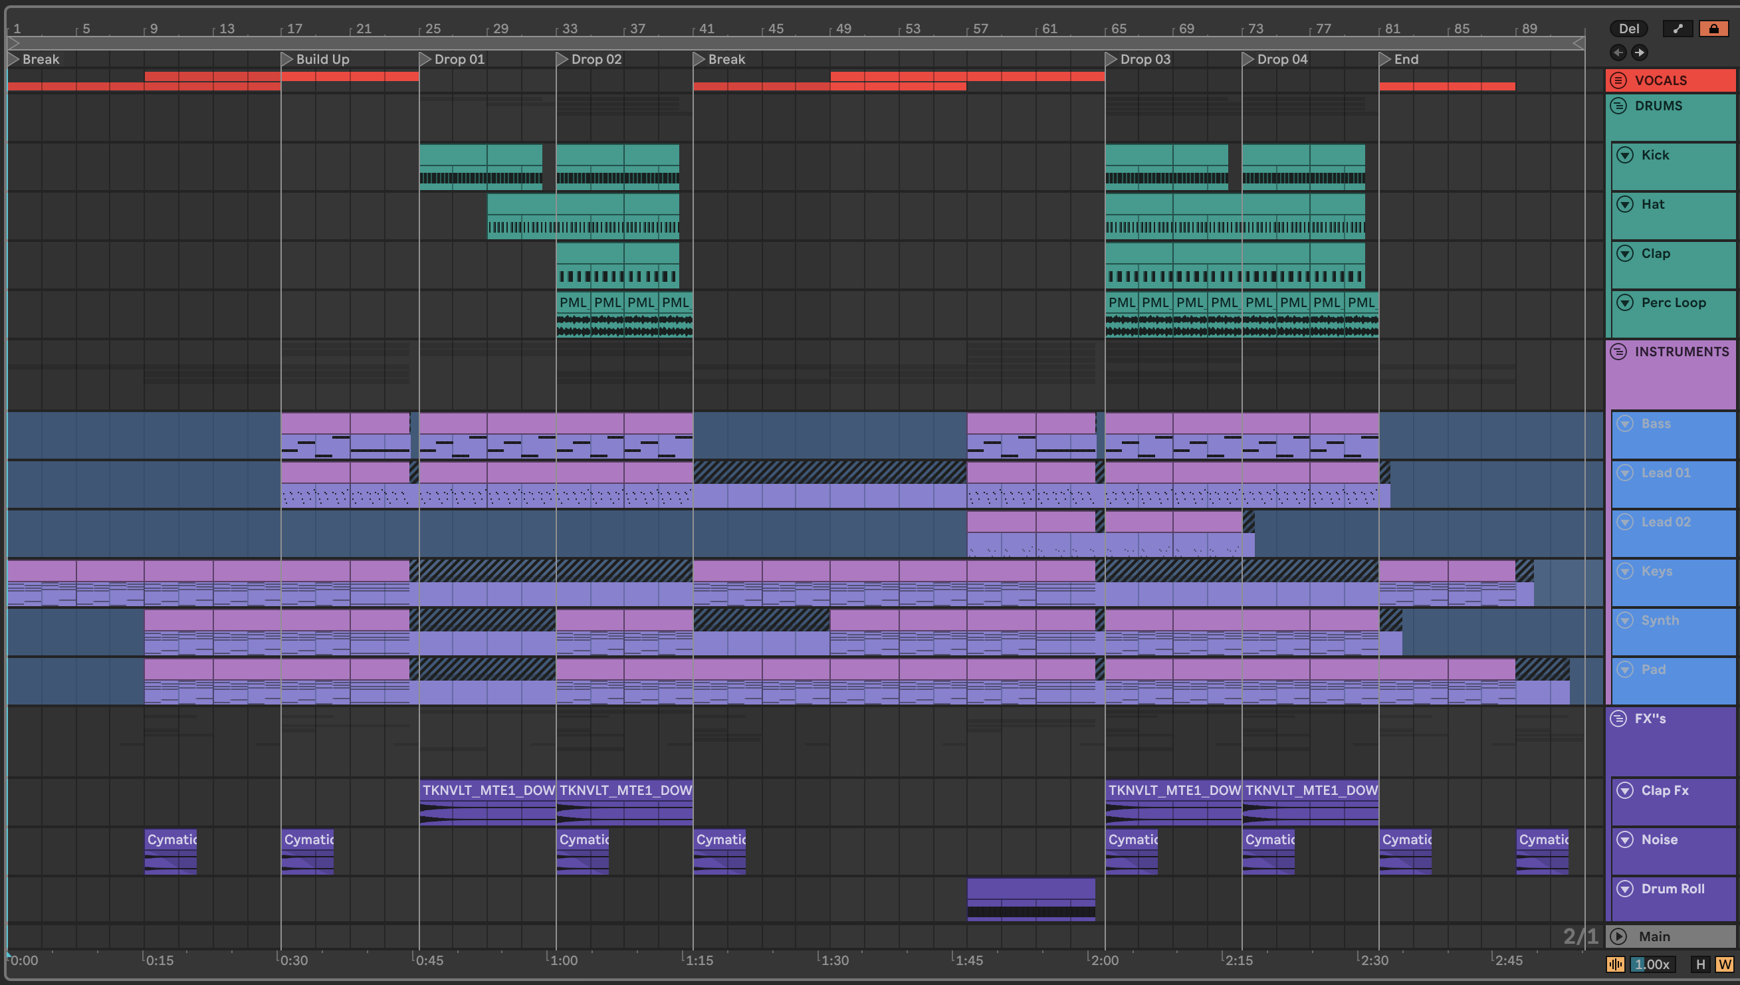Unfold the Clap track
This screenshot has height=985, width=1740.
(x=1625, y=254)
